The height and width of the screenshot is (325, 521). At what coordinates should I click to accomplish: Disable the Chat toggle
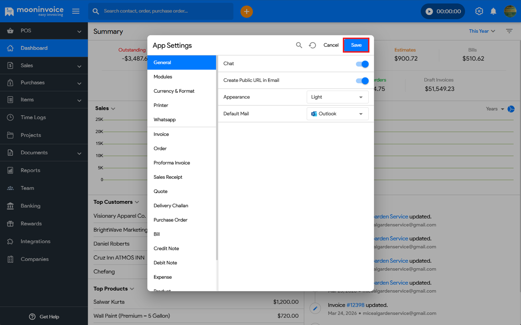(x=362, y=64)
